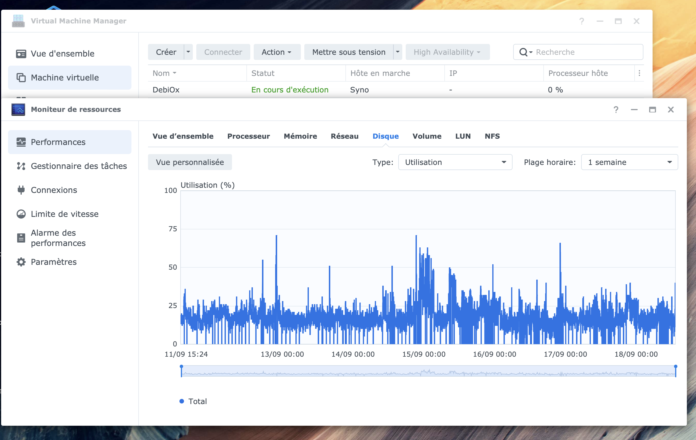Viewport: 696px width, 440px height.
Task: Expand the Type Utilisation dropdown
Action: (x=455, y=162)
